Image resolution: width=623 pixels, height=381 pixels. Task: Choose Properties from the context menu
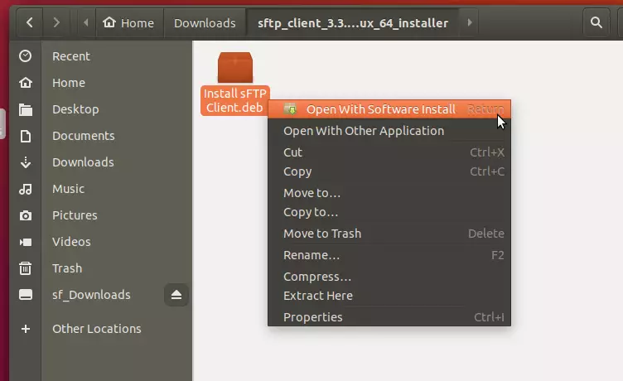coord(389,317)
